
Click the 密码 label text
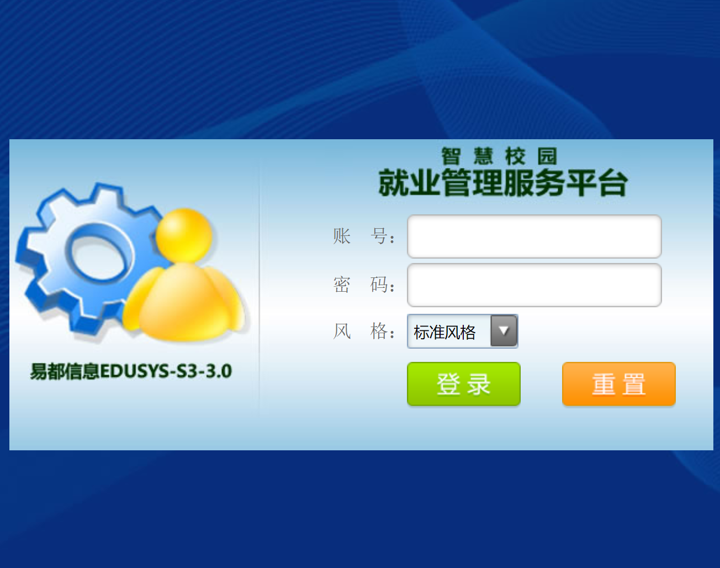click(364, 285)
